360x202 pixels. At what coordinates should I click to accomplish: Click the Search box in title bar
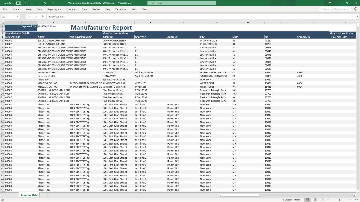pos(182,3)
